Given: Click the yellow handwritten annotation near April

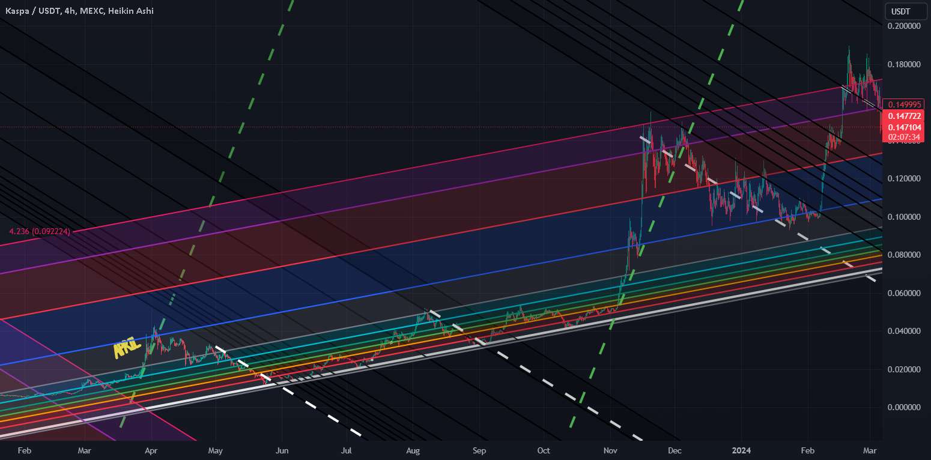Looking at the screenshot, I should pyautogui.click(x=127, y=348).
